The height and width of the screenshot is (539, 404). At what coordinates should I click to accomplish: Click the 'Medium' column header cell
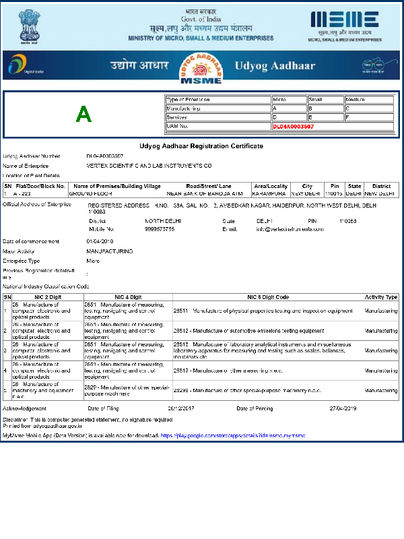coord(369,99)
